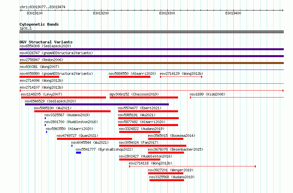Click nsv3325568 (Audano2019) label

[x=172, y=177]
